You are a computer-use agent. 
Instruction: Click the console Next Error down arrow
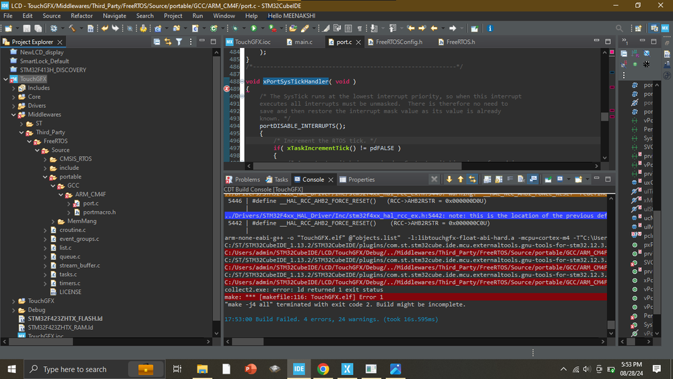click(x=449, y=179)
